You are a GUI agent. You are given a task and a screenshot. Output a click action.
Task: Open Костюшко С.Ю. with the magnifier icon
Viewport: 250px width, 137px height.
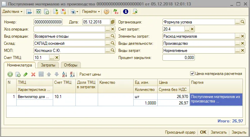(113, 51)
